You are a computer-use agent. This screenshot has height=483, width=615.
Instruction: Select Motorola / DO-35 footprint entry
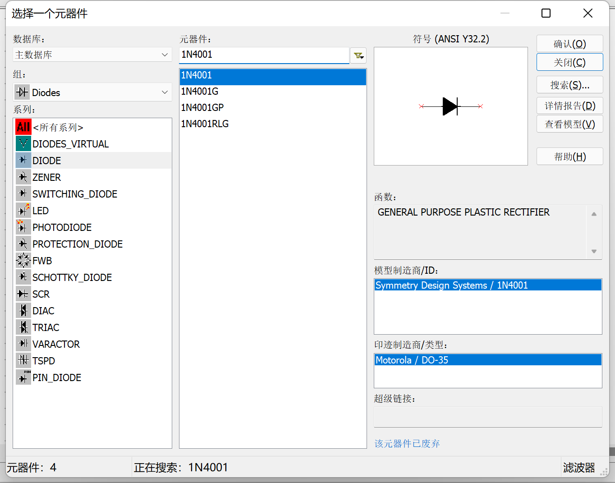488,360
